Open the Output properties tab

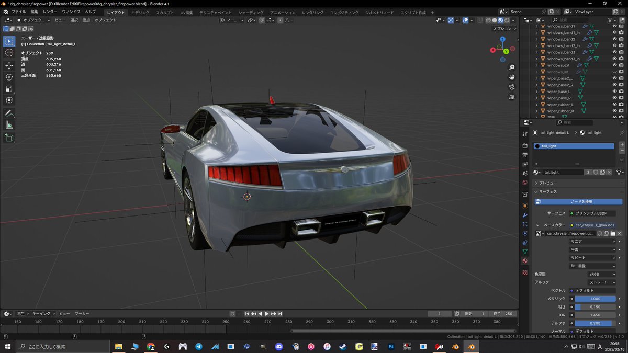pos(525,155)
